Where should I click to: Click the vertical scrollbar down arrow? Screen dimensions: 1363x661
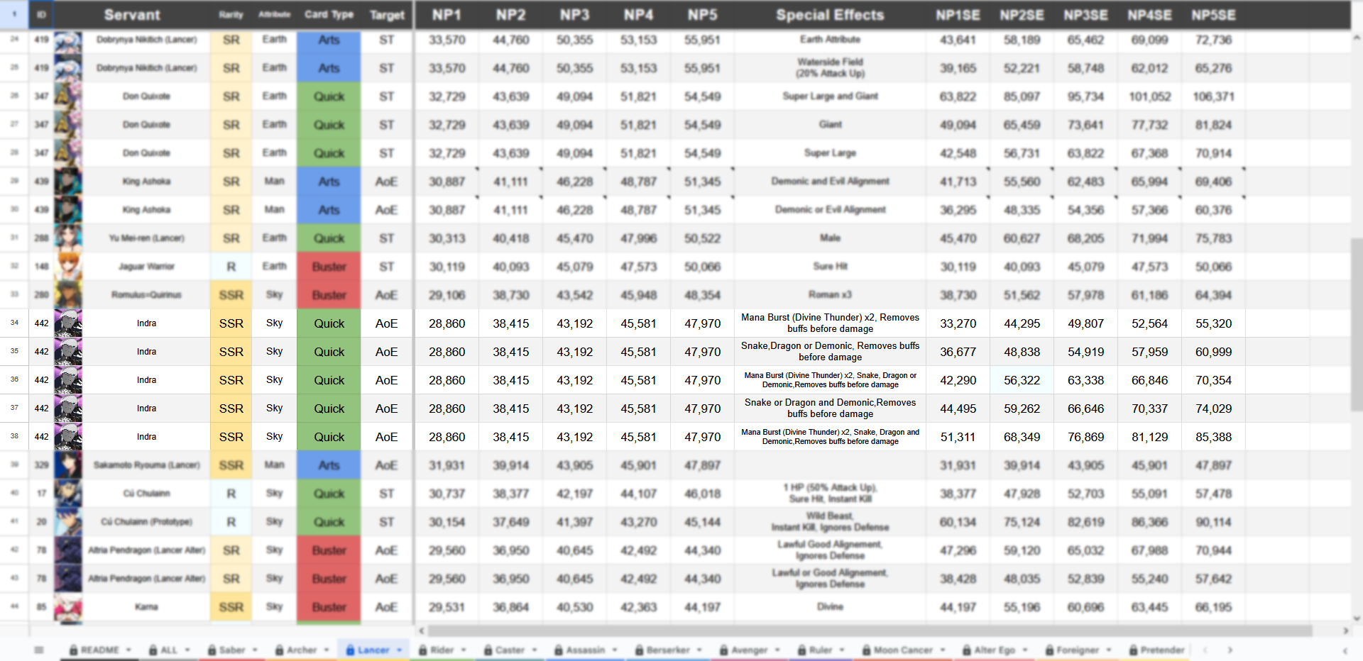click(1357, 618)
